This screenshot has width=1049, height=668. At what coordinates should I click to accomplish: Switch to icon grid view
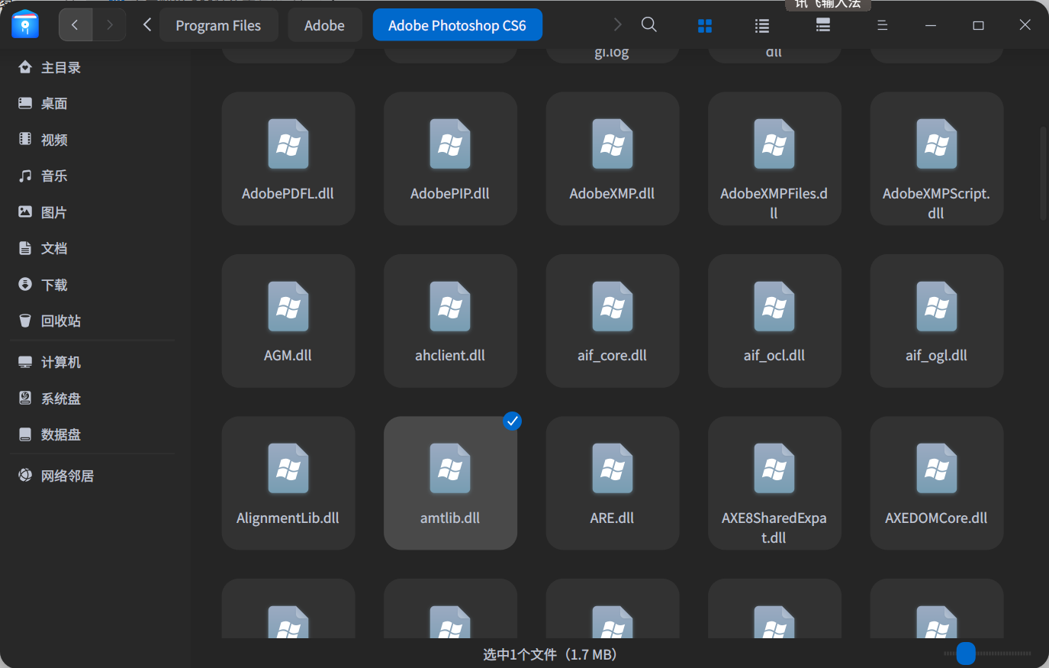coord(705,26)
